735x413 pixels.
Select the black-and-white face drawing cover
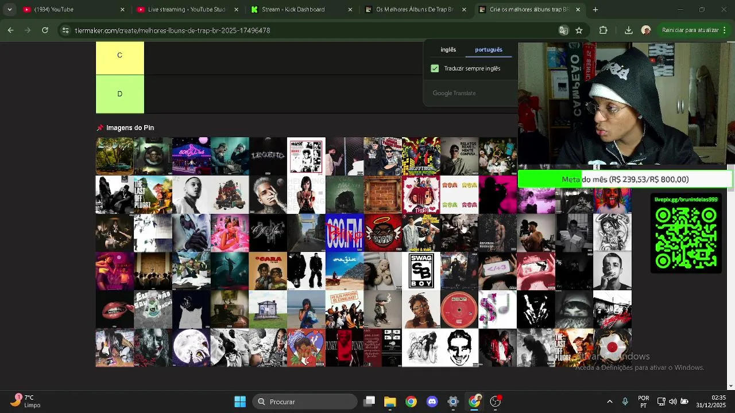click(459, 348)
